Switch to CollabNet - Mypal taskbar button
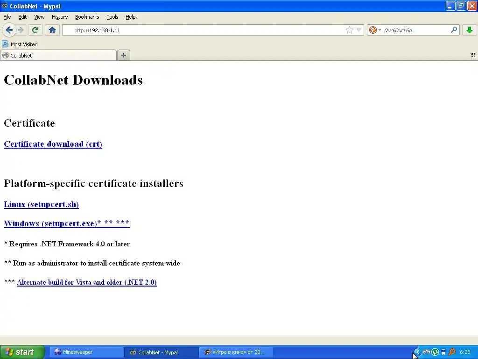This screenshot has height=359, width=478. pyautogui.click(x=162, y=352)
